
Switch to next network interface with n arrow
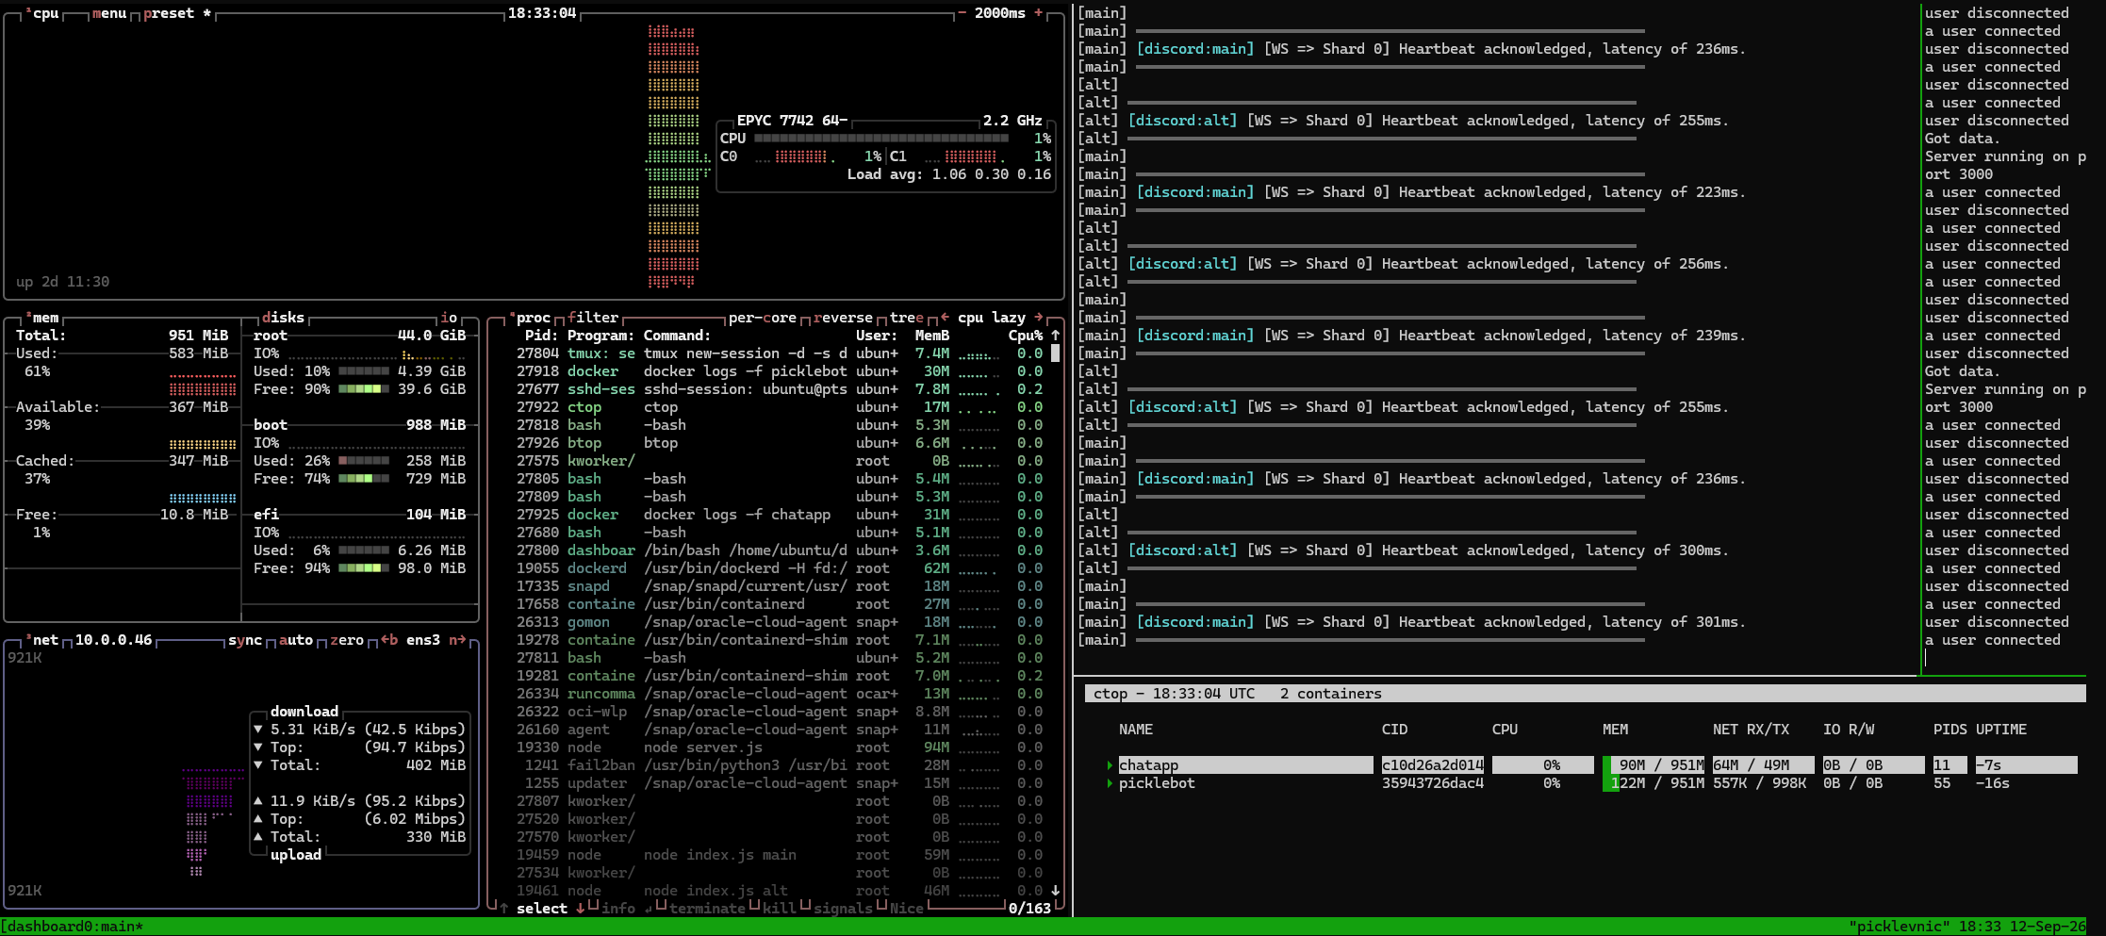click(457, 640)
